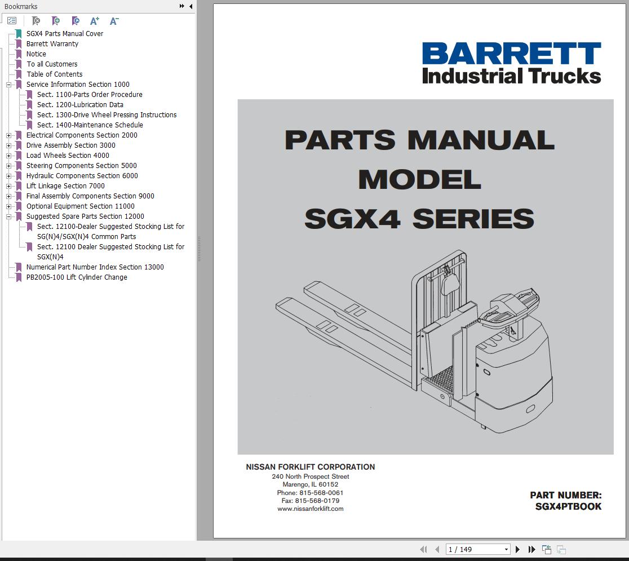
Task: Click the next view icon
Action: coord(561,549)
